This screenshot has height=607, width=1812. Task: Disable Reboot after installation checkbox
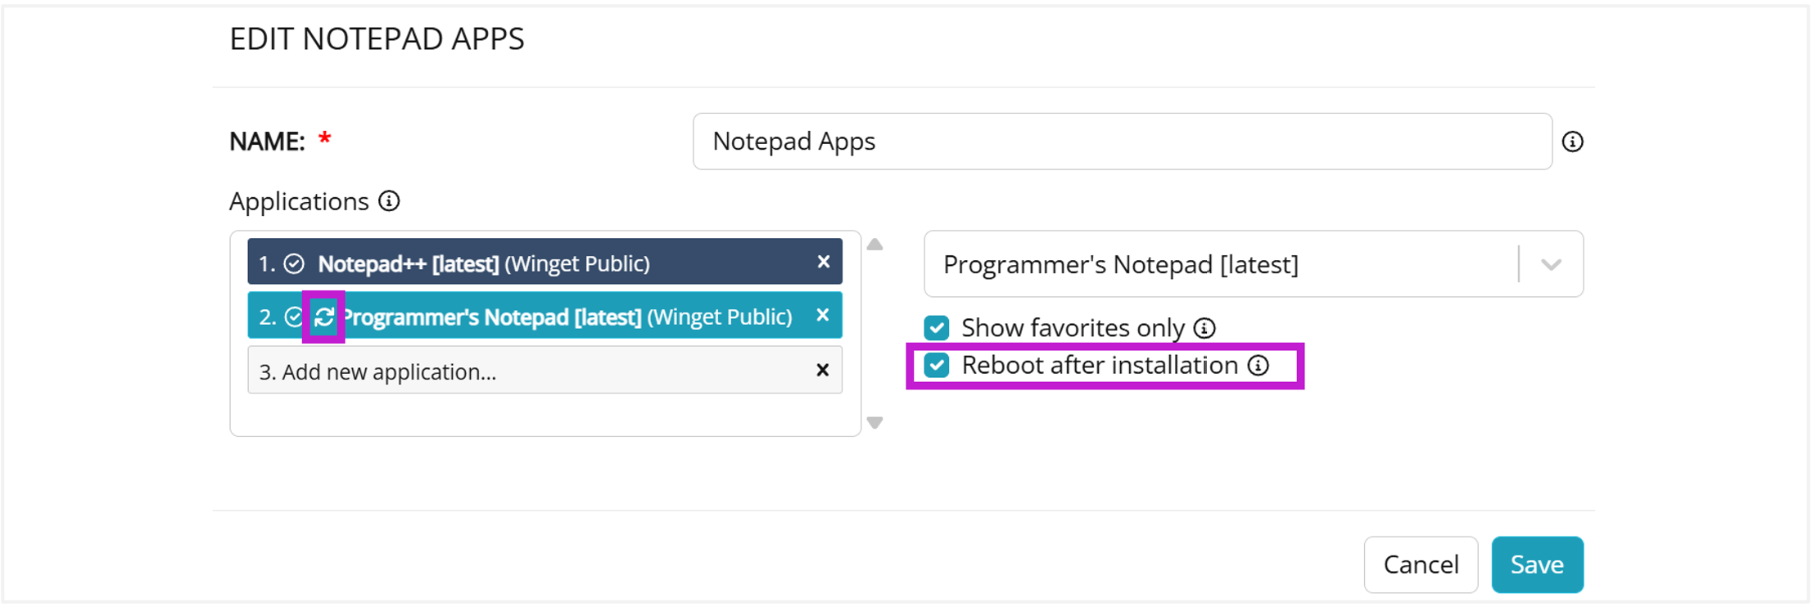(937, 365)
